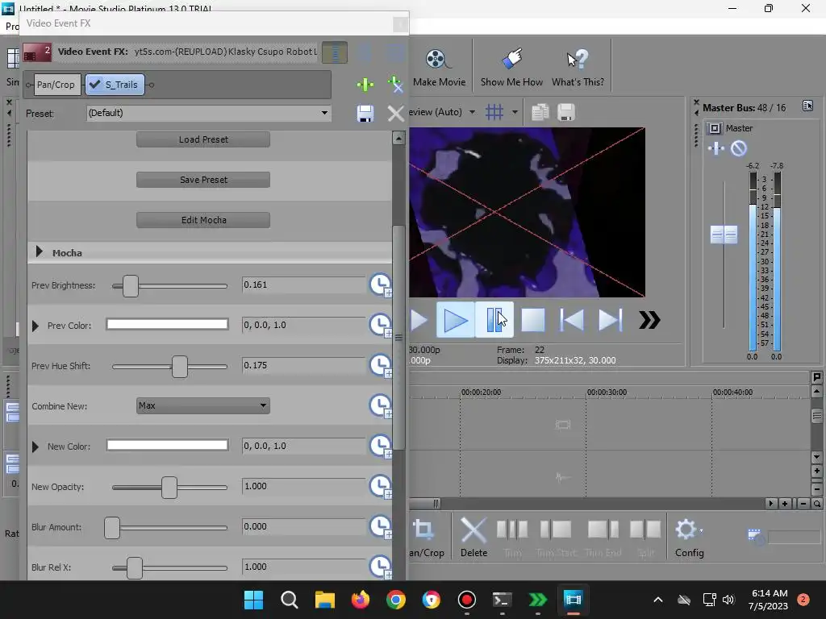This screenshot has height=619, width=826.
Task: Animate Prev Color via its clock icon
Action: click(x=380, y=326)
